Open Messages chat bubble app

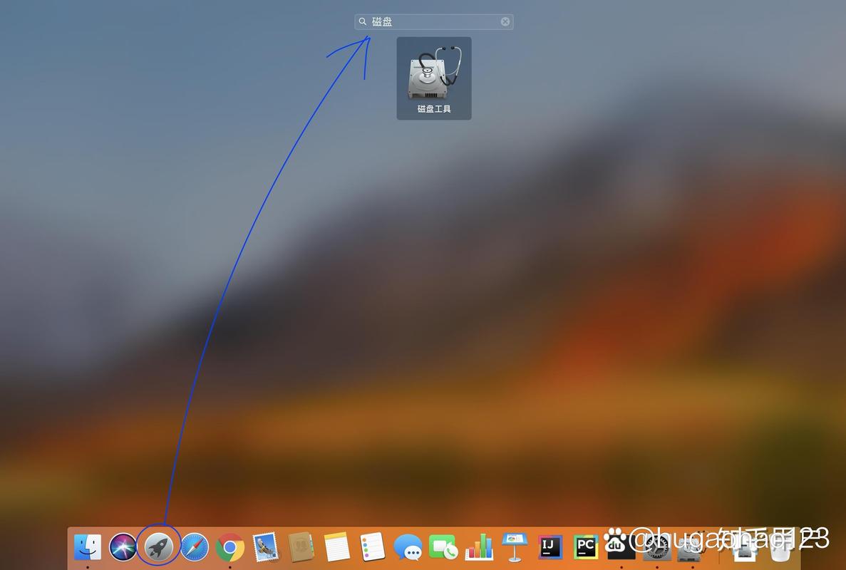click(x=408, y=547)
